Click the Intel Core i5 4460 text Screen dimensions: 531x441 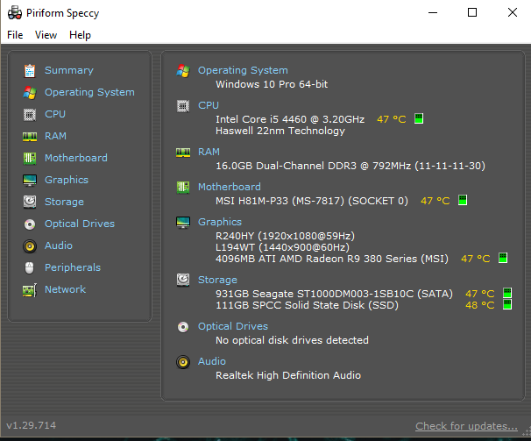coord(290,119)
